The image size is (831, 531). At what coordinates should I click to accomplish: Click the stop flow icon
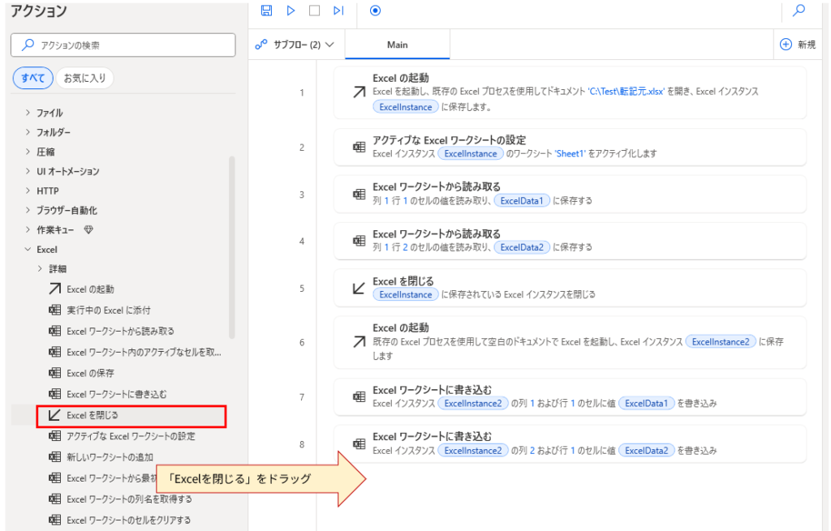[x=314, y=10]
